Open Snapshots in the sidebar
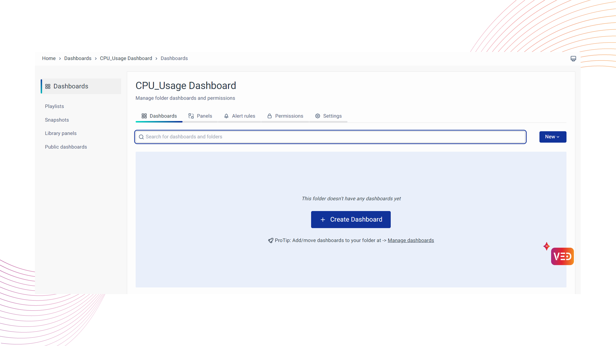The height and width of the screenshot is (346, 616). 57,120
